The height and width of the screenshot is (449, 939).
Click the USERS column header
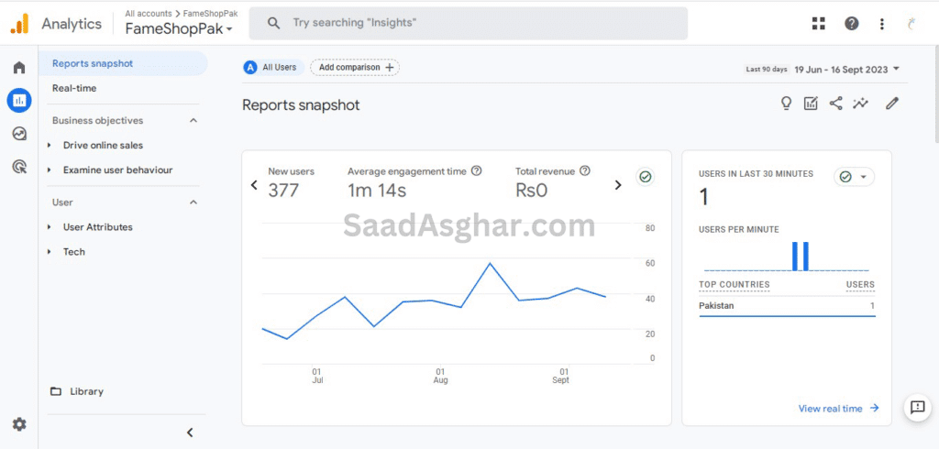[x=860, y=285]
